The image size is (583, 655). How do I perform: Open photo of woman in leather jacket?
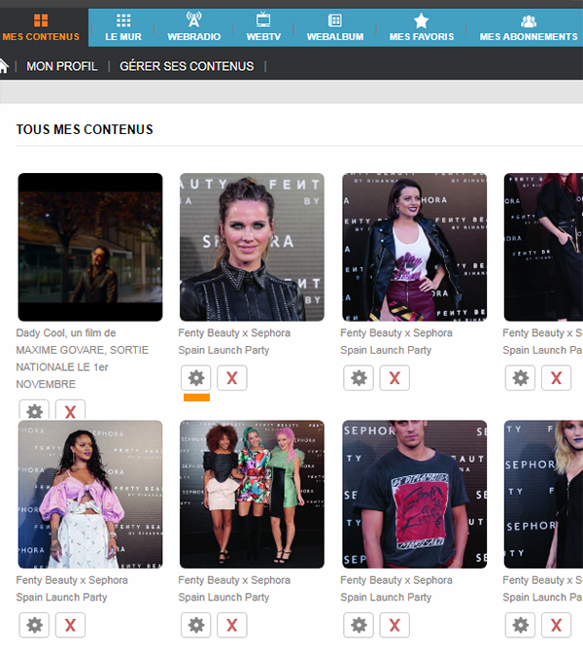tap(414, 247)
